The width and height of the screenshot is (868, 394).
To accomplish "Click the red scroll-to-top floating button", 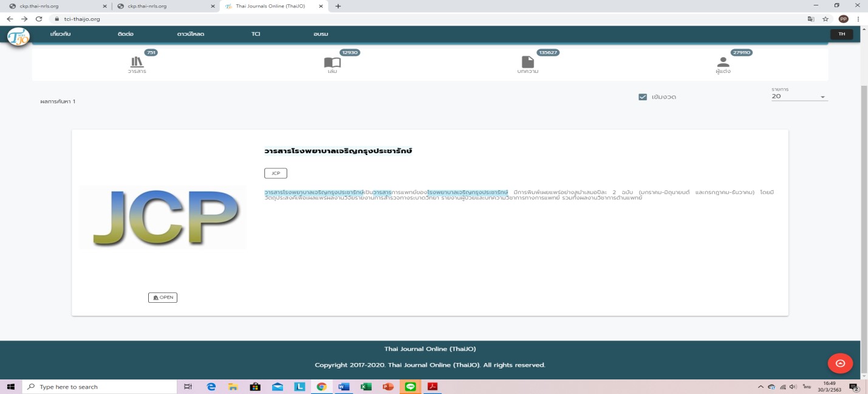I will (x=840, y=364).
